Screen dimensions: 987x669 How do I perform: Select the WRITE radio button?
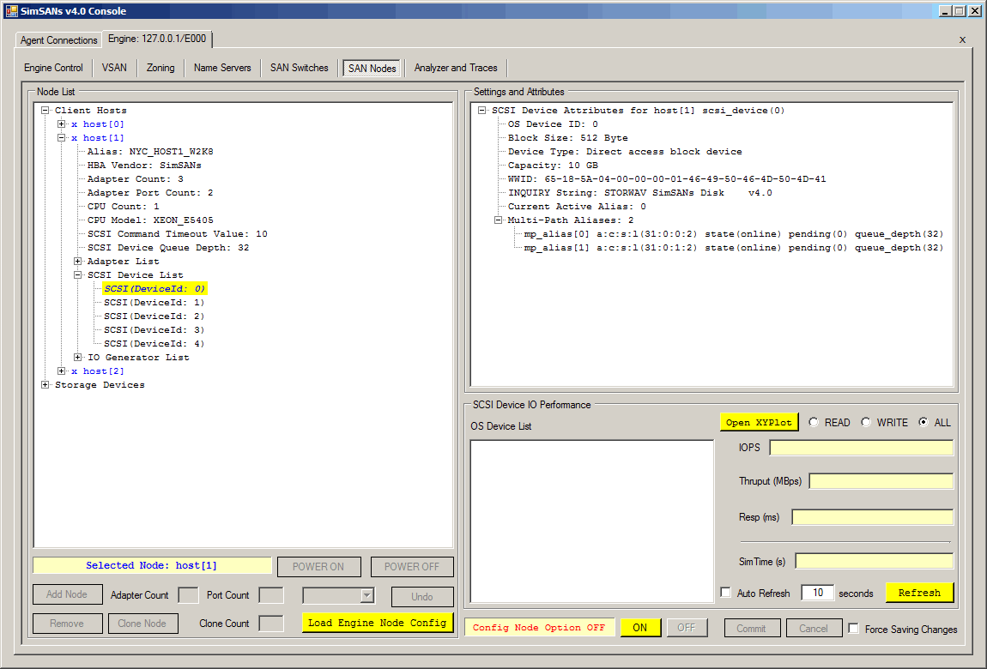point(865,423)
